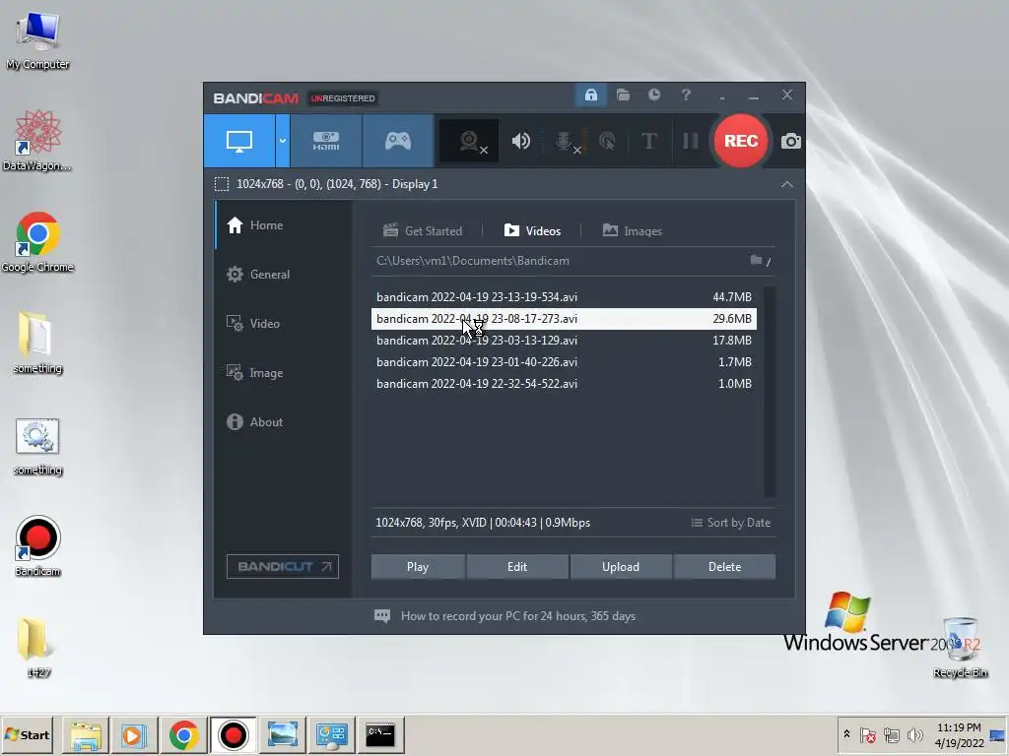Delete the selected video
This screenshot has width=1009, height=756.
[x=724, y=567]
